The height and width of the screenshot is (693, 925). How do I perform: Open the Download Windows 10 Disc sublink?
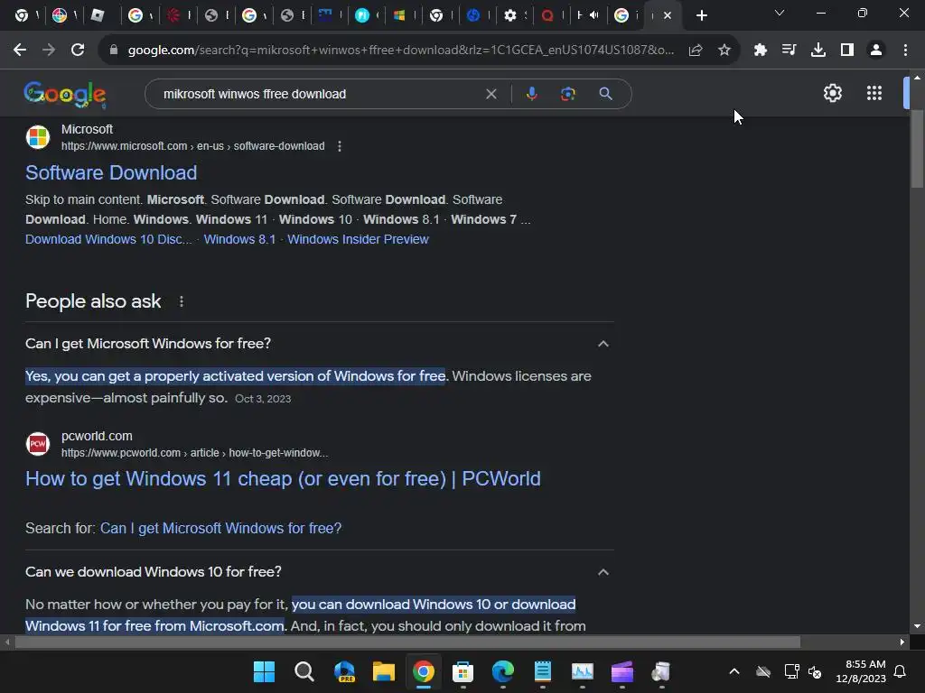click(x=108, y=239)
